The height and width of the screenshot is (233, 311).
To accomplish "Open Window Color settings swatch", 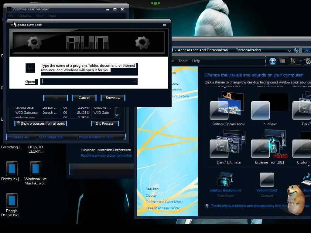I will pyautogui.click(x=267, y=179).
